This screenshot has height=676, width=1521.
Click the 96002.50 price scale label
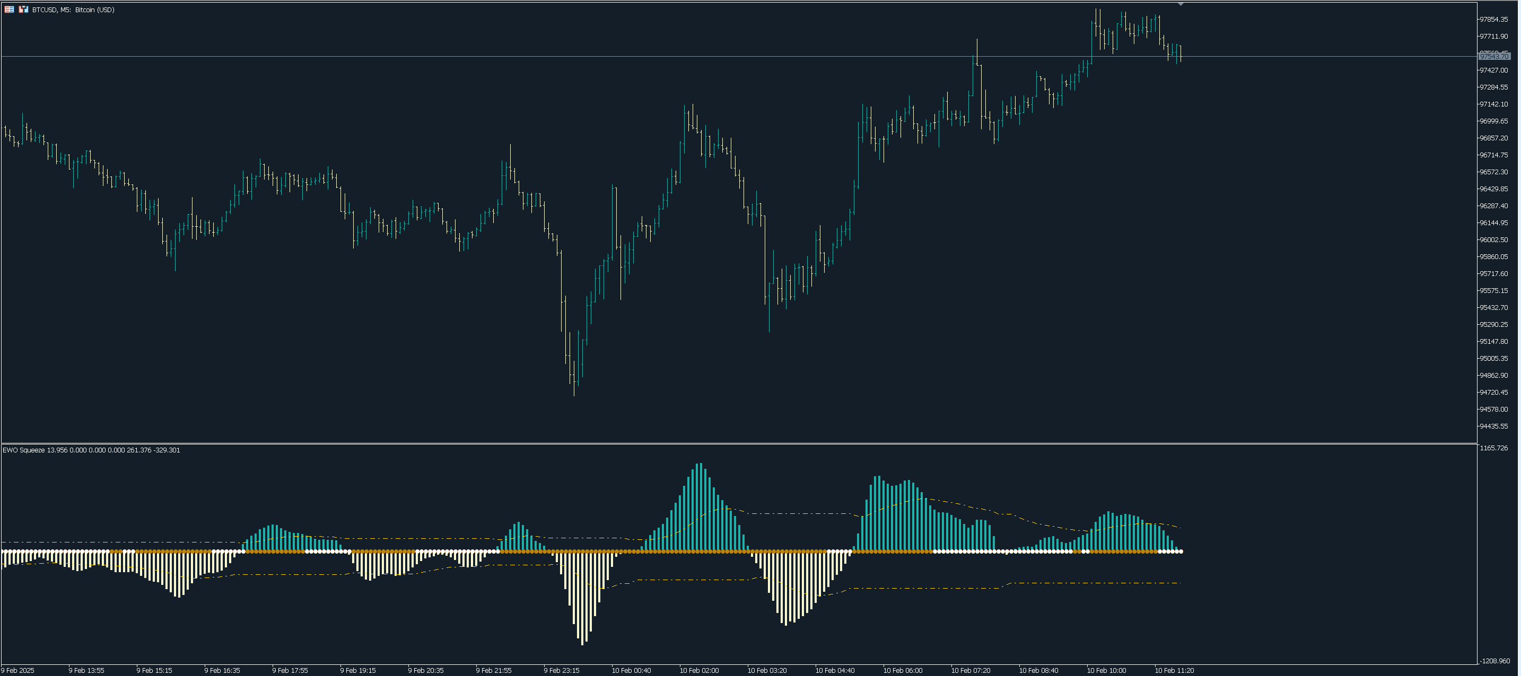point(1494,239)
